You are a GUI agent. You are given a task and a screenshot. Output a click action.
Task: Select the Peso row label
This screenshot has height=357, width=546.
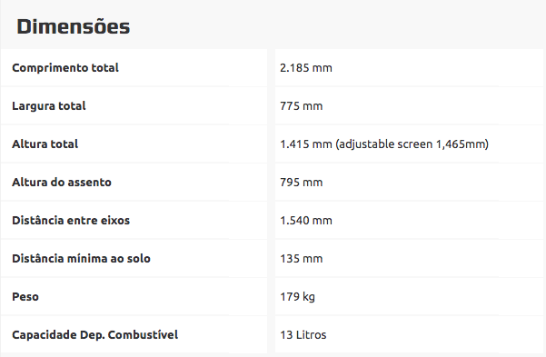click(25, 297)
